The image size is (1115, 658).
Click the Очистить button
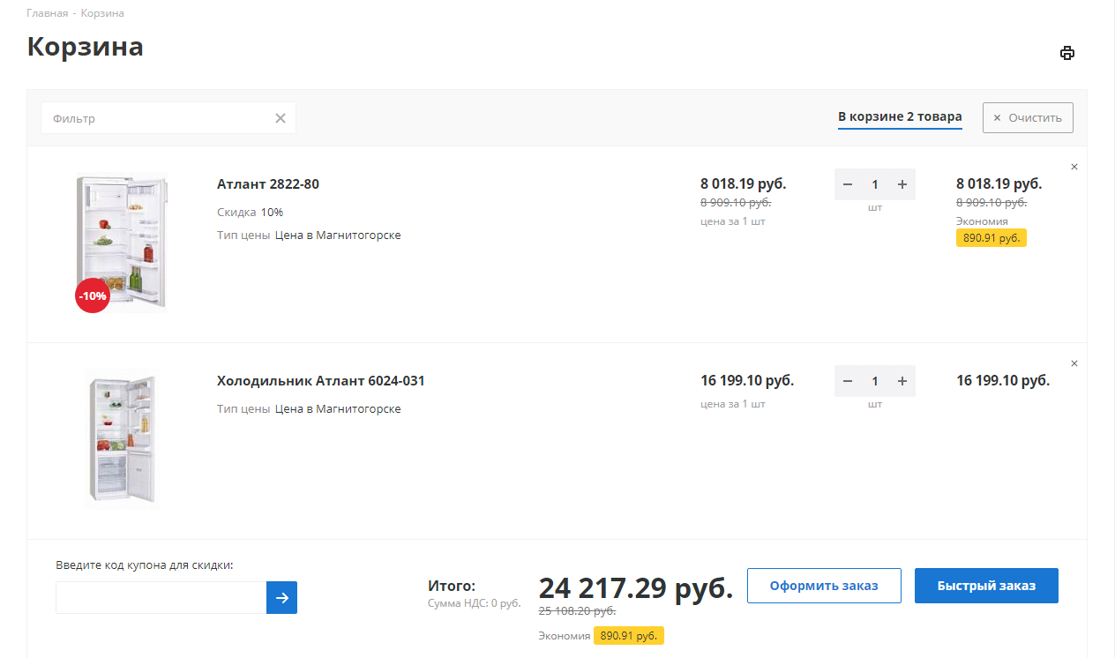click(1028, 117)
